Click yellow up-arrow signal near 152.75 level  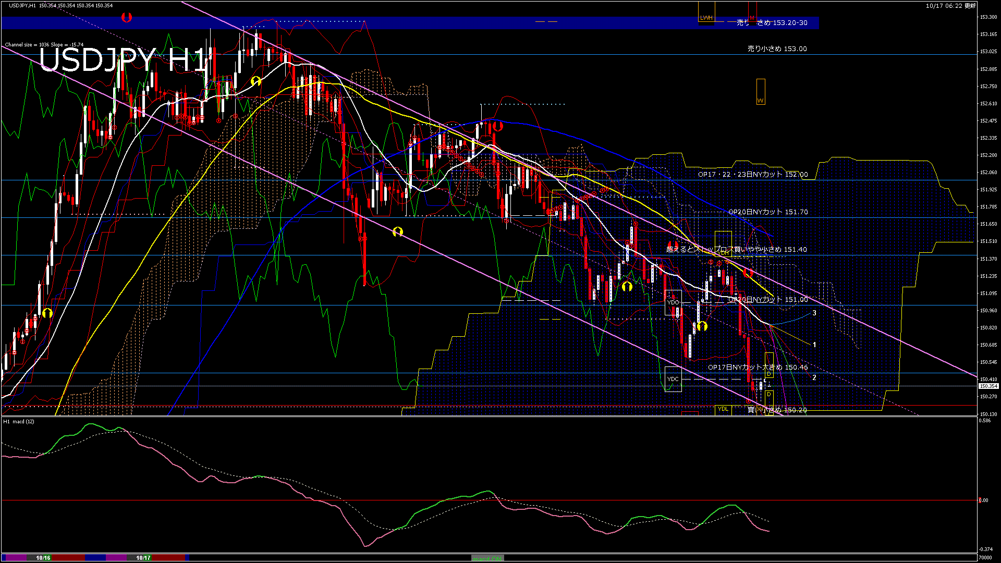(x=255, y=81)
